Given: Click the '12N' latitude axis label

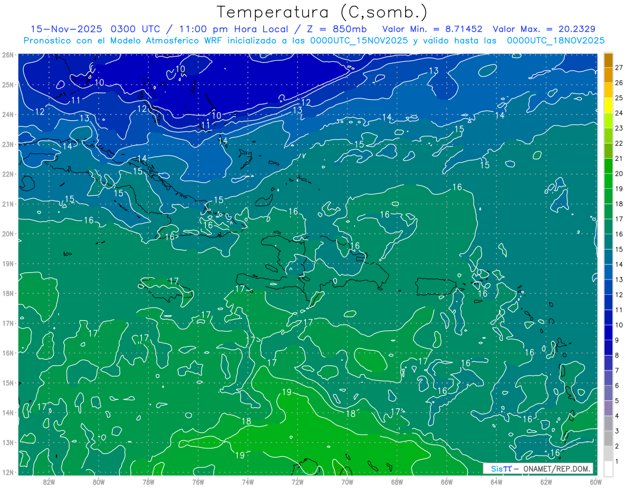Looking at the screenshot, I should pyautogui.click(x=7, y=472).
